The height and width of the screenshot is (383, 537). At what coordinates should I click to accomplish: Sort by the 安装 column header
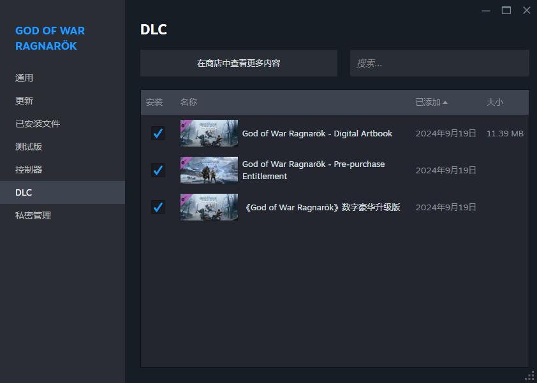[154, 102]
